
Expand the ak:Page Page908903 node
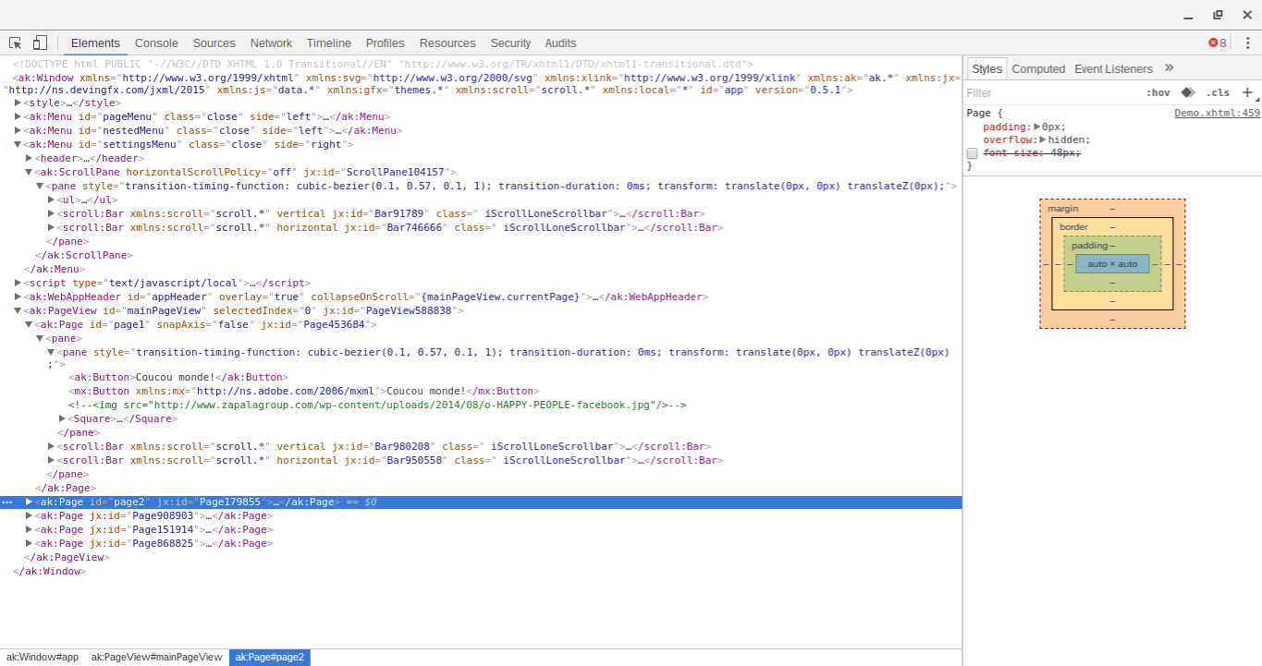click(x=29, y=515)
